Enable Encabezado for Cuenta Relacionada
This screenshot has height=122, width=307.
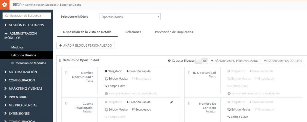(x=141, y=109)
